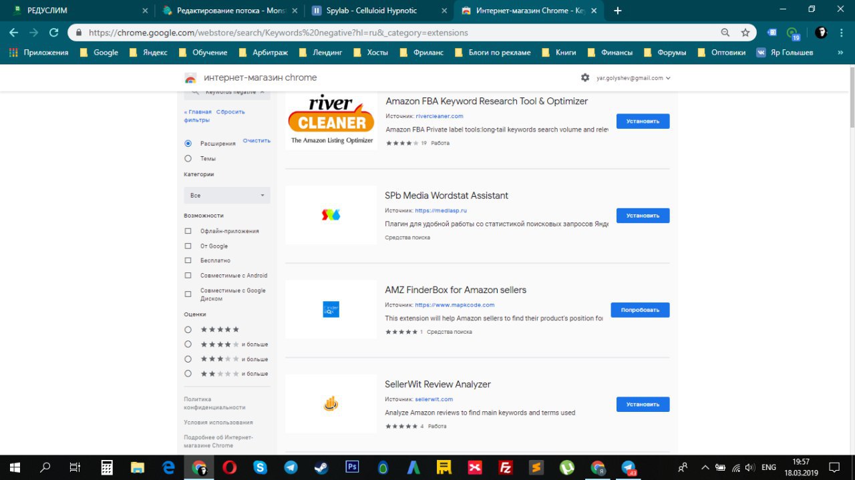Enable Совместимые с Android checkbox
855x480 pixels.
pyautogui.click(x=188, y=275)
